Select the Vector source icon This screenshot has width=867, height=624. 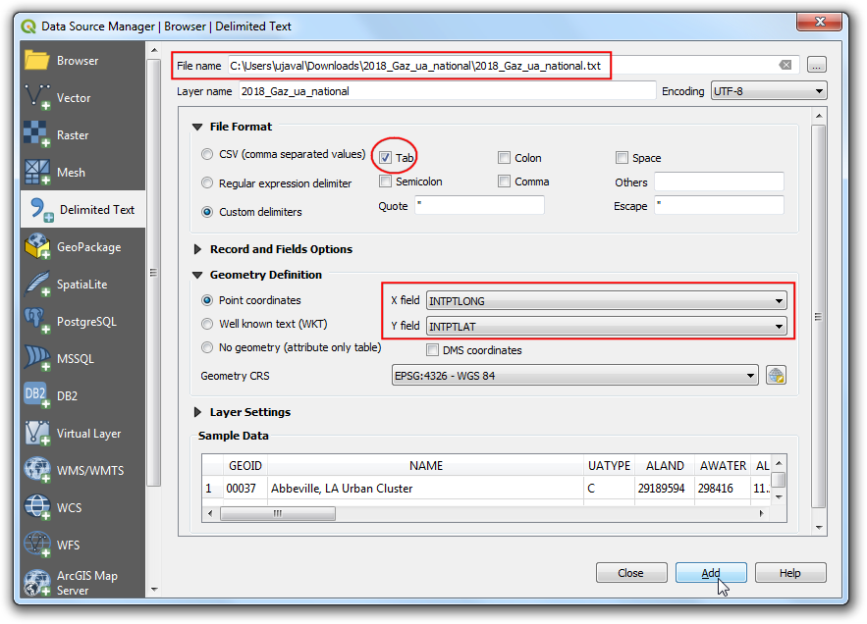[37, 97]
